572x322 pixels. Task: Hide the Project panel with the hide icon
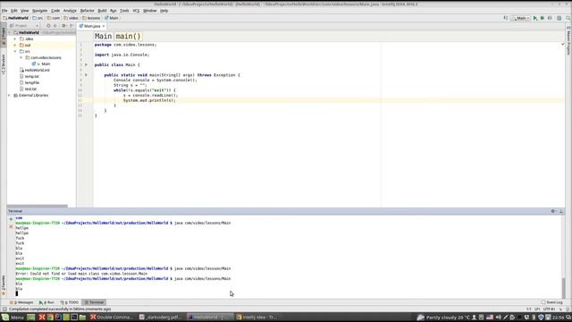(71, 26)
